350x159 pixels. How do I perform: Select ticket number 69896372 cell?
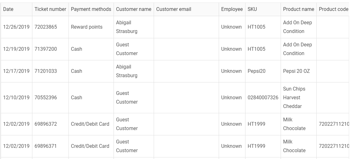coord(46,124)
